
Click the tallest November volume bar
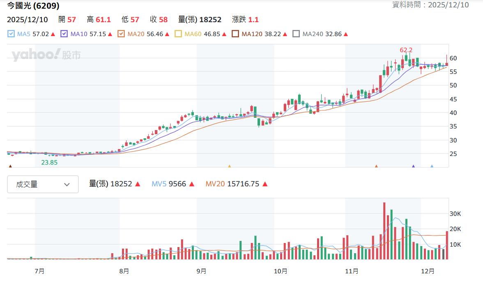(384, 231)
